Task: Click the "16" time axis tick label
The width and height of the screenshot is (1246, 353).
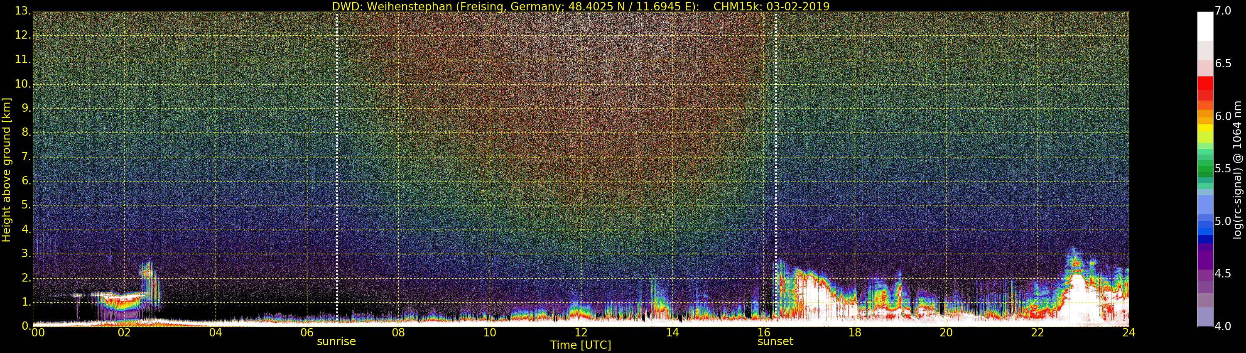Action: [764, 332]
